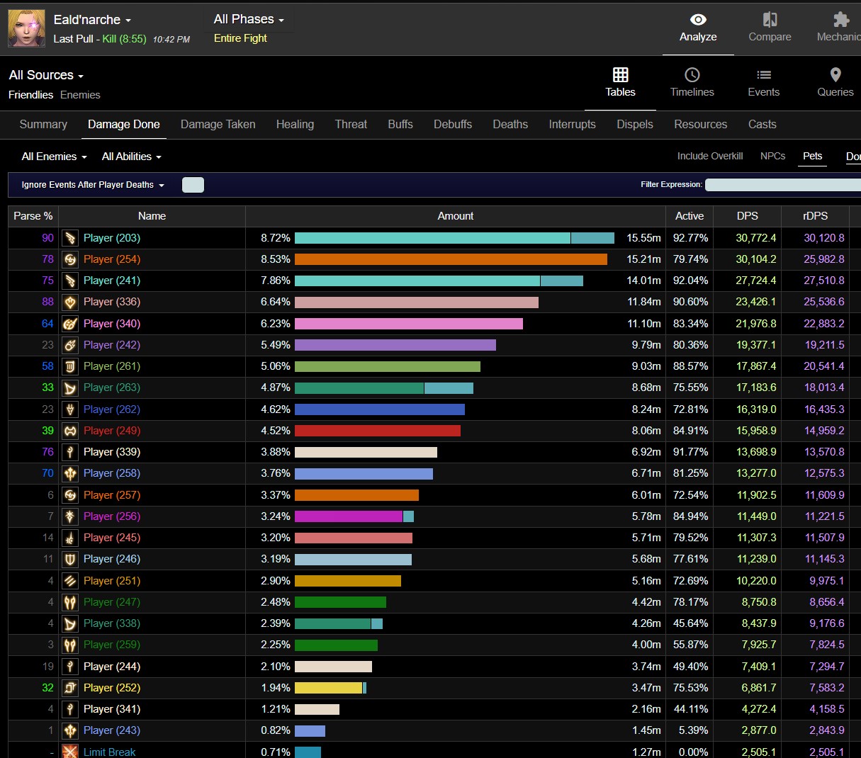Open Player (254) details link
The height and width of the screenshot is (758, 861).
[x=112, y=259]
